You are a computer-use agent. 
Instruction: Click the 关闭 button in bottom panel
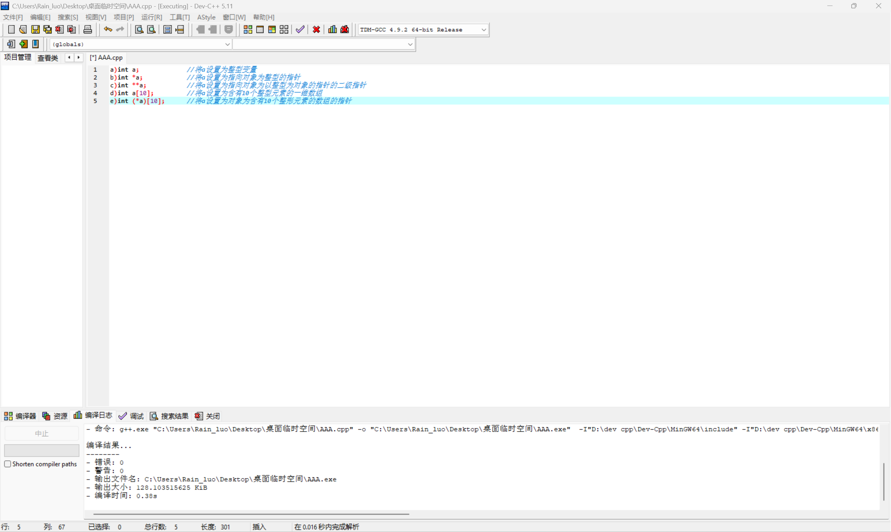207,416
